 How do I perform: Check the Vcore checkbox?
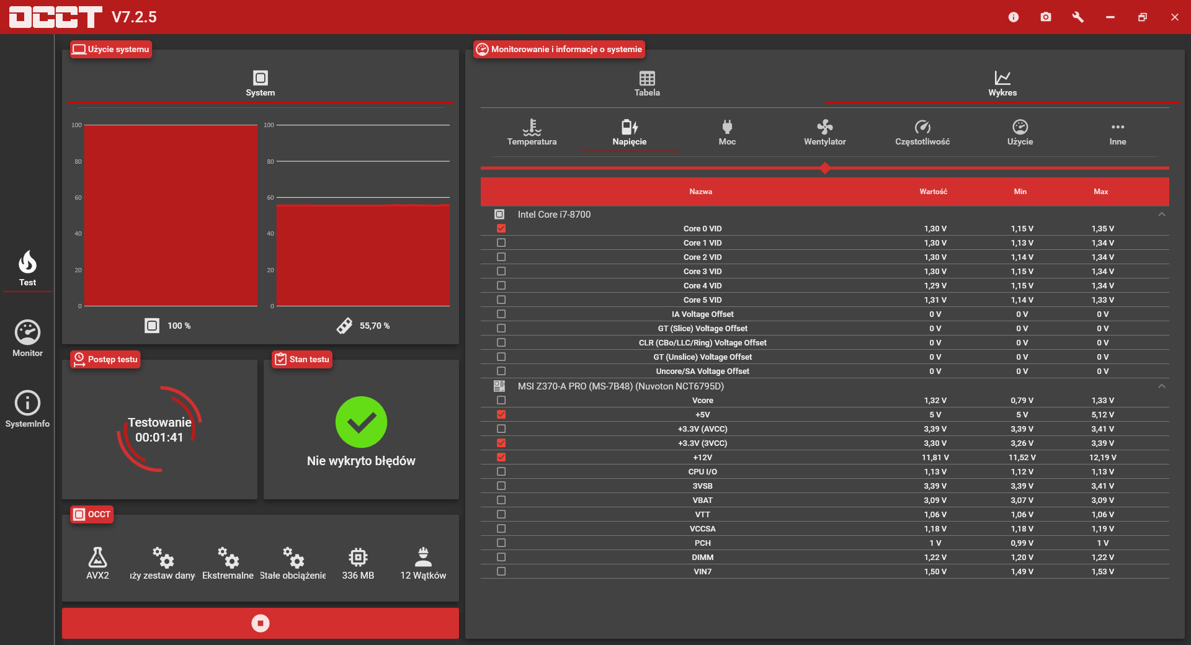[x=501, y=400]
